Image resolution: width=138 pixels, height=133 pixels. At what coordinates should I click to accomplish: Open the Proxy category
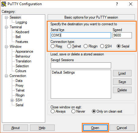(20, 86)
